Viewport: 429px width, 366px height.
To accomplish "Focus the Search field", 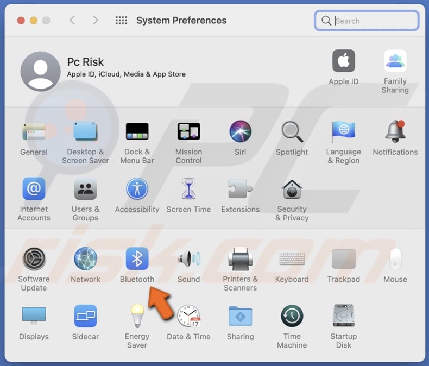I will click(375, 21).
